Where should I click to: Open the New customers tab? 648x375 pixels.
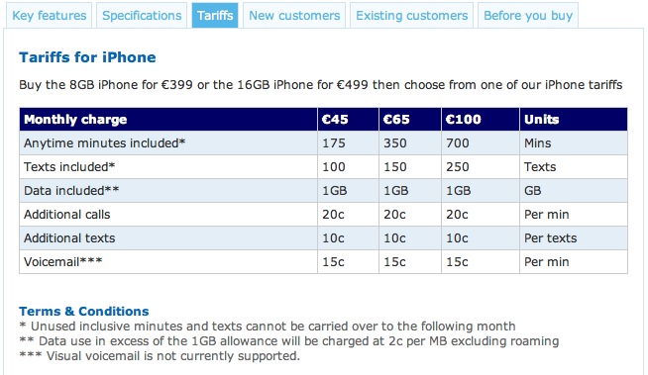pos(294,16)
